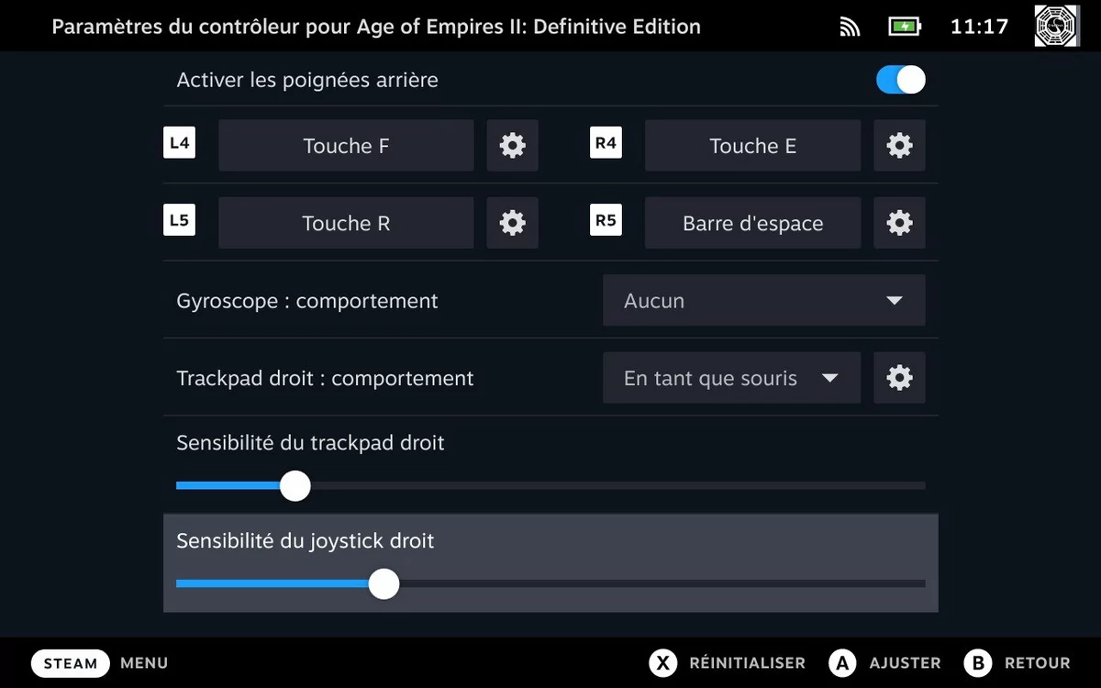Click the clock showing 11:17
The image size is (1101, 688).
click(x=979, y=27)
